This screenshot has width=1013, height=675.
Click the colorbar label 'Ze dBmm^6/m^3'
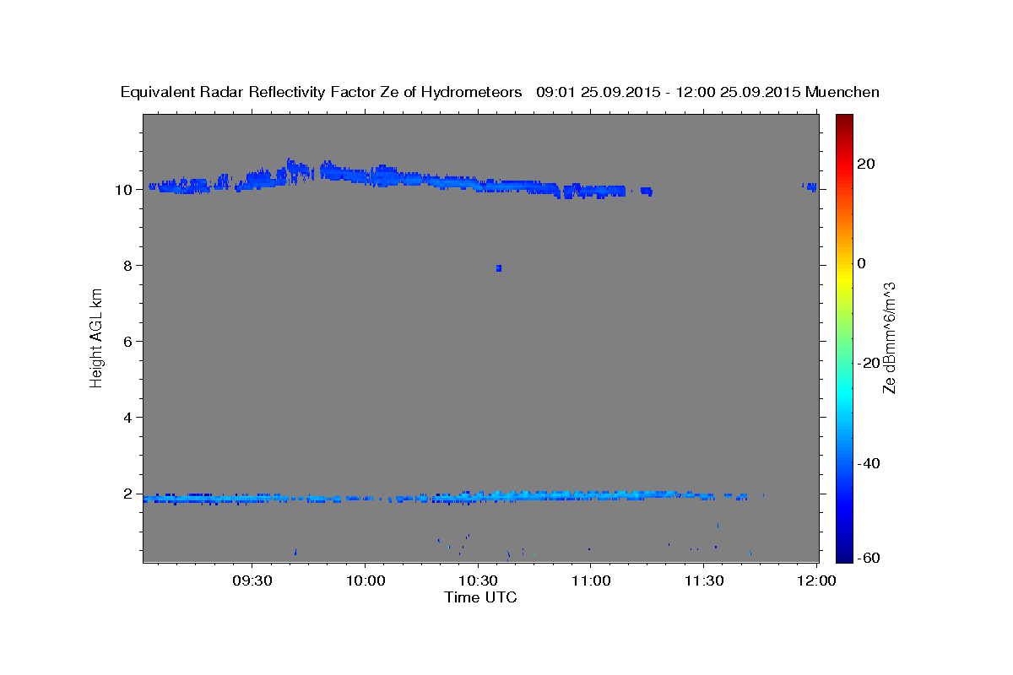(x=889, y=337)
